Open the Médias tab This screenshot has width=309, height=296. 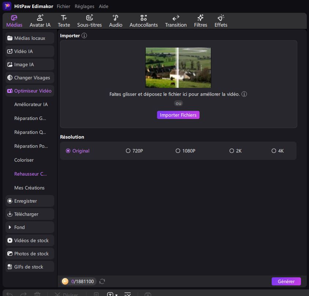point(14,21)
